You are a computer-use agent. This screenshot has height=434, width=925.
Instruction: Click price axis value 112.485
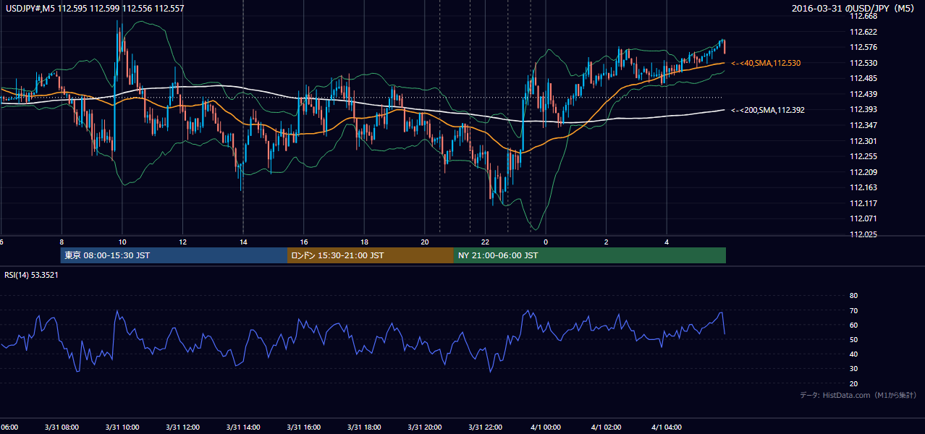[863, 78]
